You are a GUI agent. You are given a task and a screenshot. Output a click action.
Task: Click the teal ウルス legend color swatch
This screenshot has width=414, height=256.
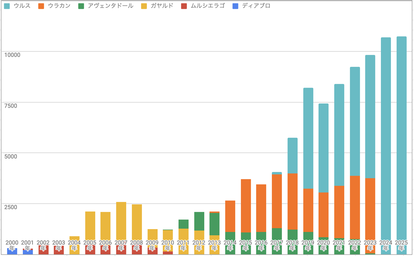click(7, 6)
